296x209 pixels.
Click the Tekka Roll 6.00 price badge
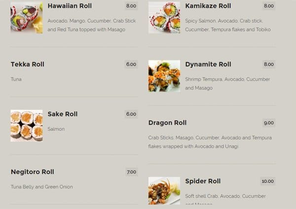pyautogui.click(x=131, y=64)
